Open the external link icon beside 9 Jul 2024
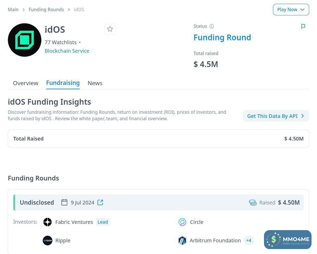This screenshot has width=317, height=254. pyautogui.click(x=100, y=202)
